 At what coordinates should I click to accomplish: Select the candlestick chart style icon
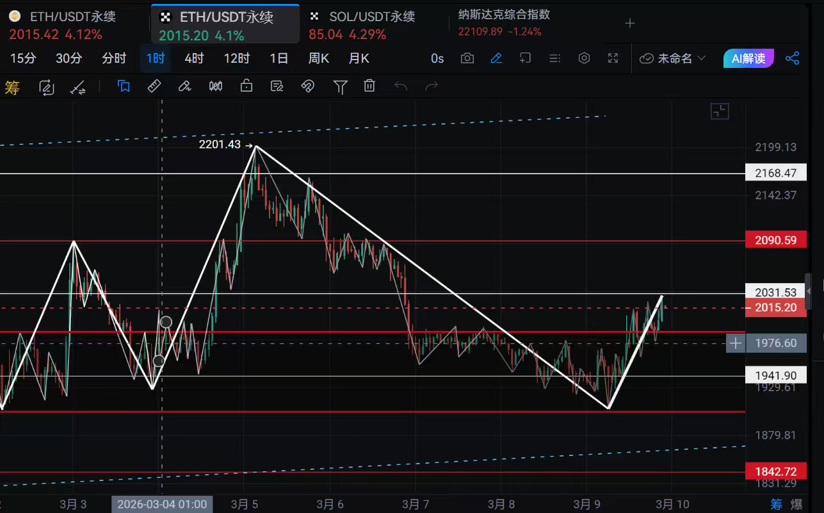[x=216, y=86]
